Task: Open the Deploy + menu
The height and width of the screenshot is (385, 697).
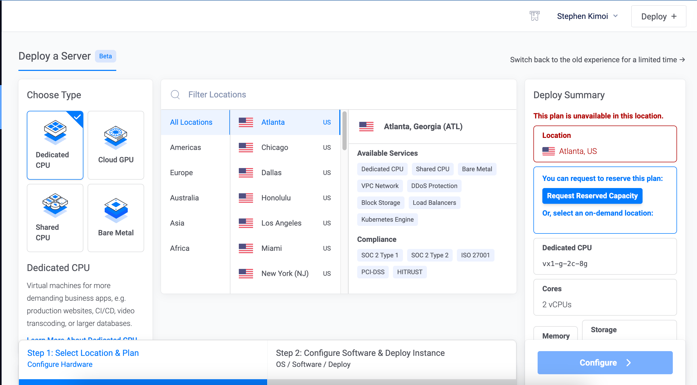Action: (x=658, y=16)
